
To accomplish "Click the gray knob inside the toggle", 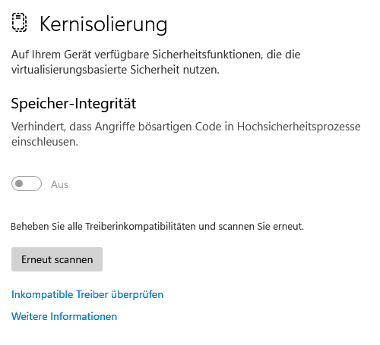I will pyautogui.click(x=19, y=183).
